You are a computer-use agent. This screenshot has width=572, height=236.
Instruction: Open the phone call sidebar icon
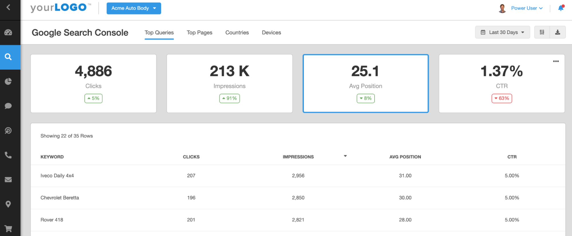click(x=8, y=155)
